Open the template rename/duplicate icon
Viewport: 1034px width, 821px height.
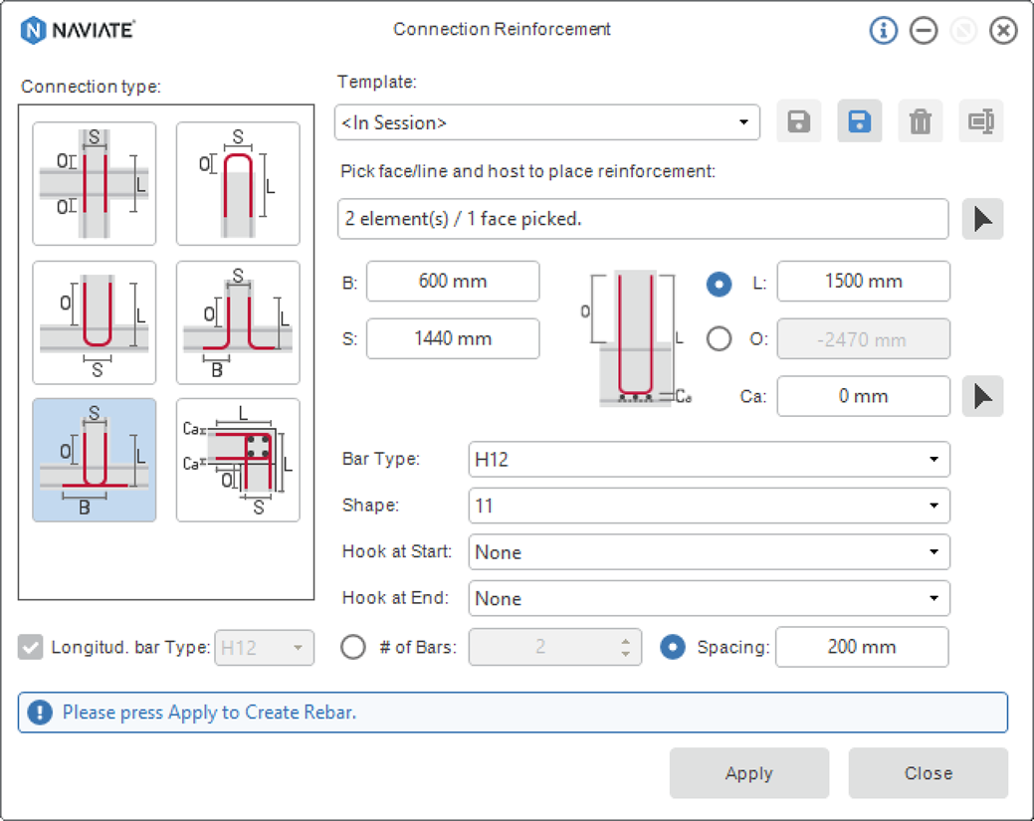click(980, 121)
